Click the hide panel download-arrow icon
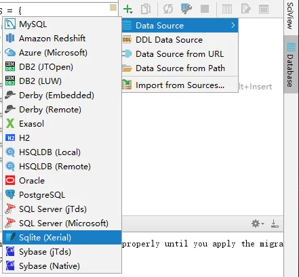Screen dimensions: 299x277 (x=275, y=223)
